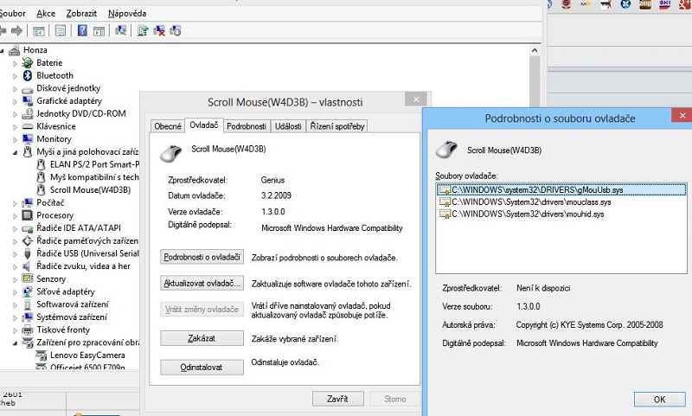Click Zavřít in the properties dialog

coord(338,399)
